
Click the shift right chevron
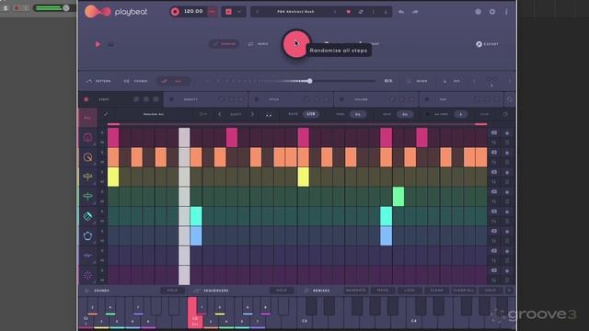click(x=252, y=114)
